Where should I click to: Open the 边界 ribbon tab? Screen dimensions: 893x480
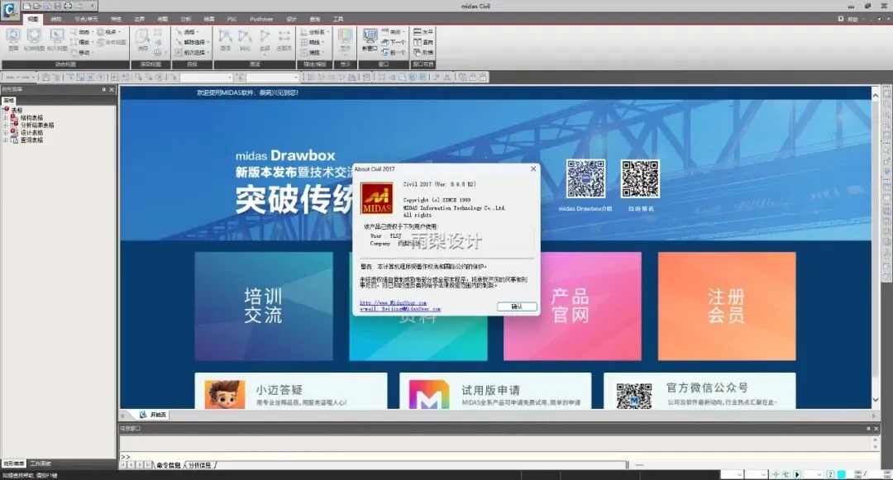point(140,19)
